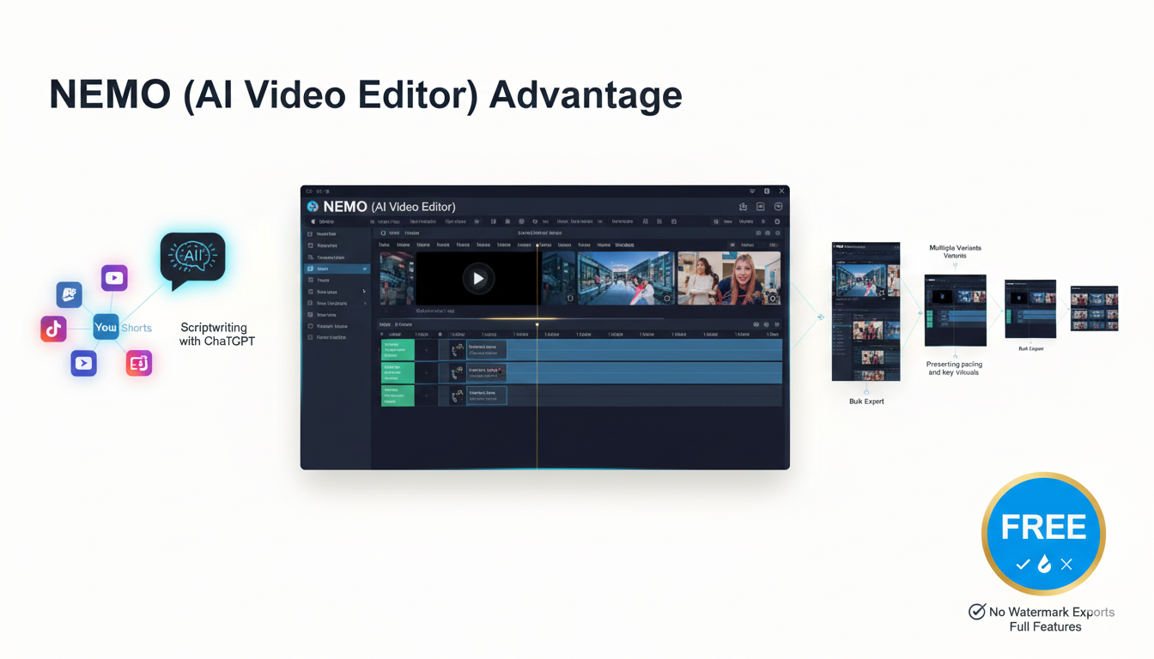Click the TikTok icon in the social cluster
The height and width of the screenshot is (659, 1154).
click(x=53, y=328)
